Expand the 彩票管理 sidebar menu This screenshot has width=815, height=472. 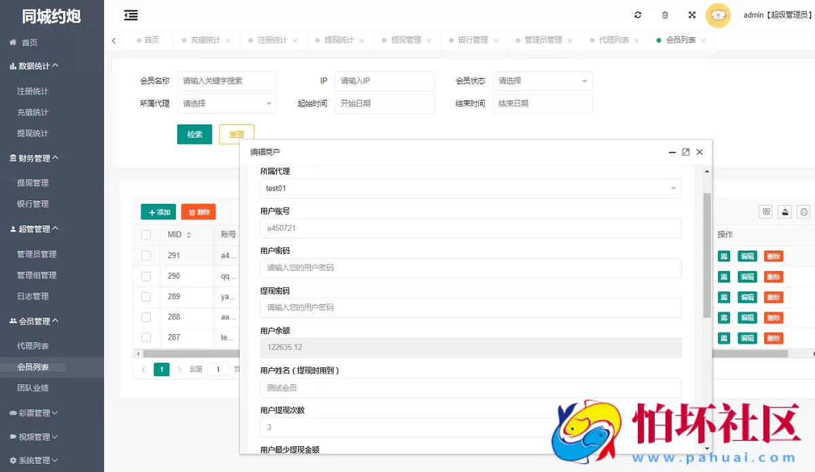pyautogui.click(x=31, y=413)
